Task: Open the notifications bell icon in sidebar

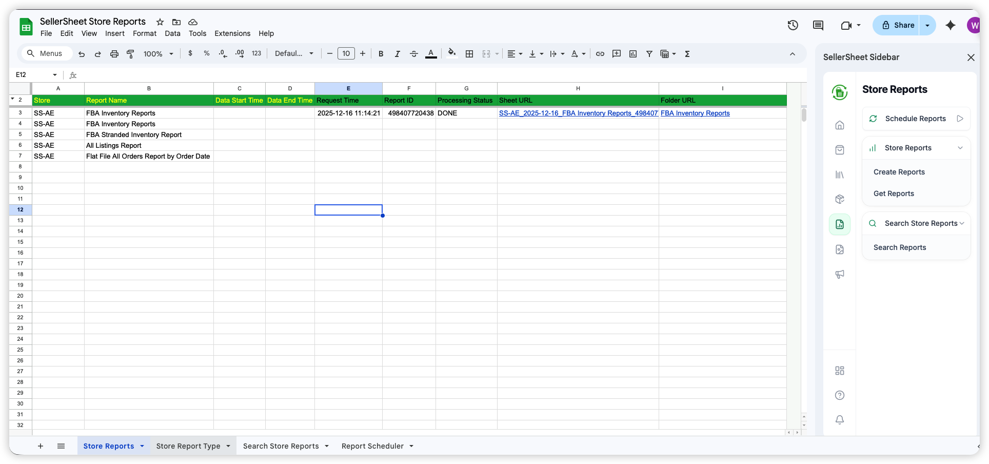Action: (840, 419)
